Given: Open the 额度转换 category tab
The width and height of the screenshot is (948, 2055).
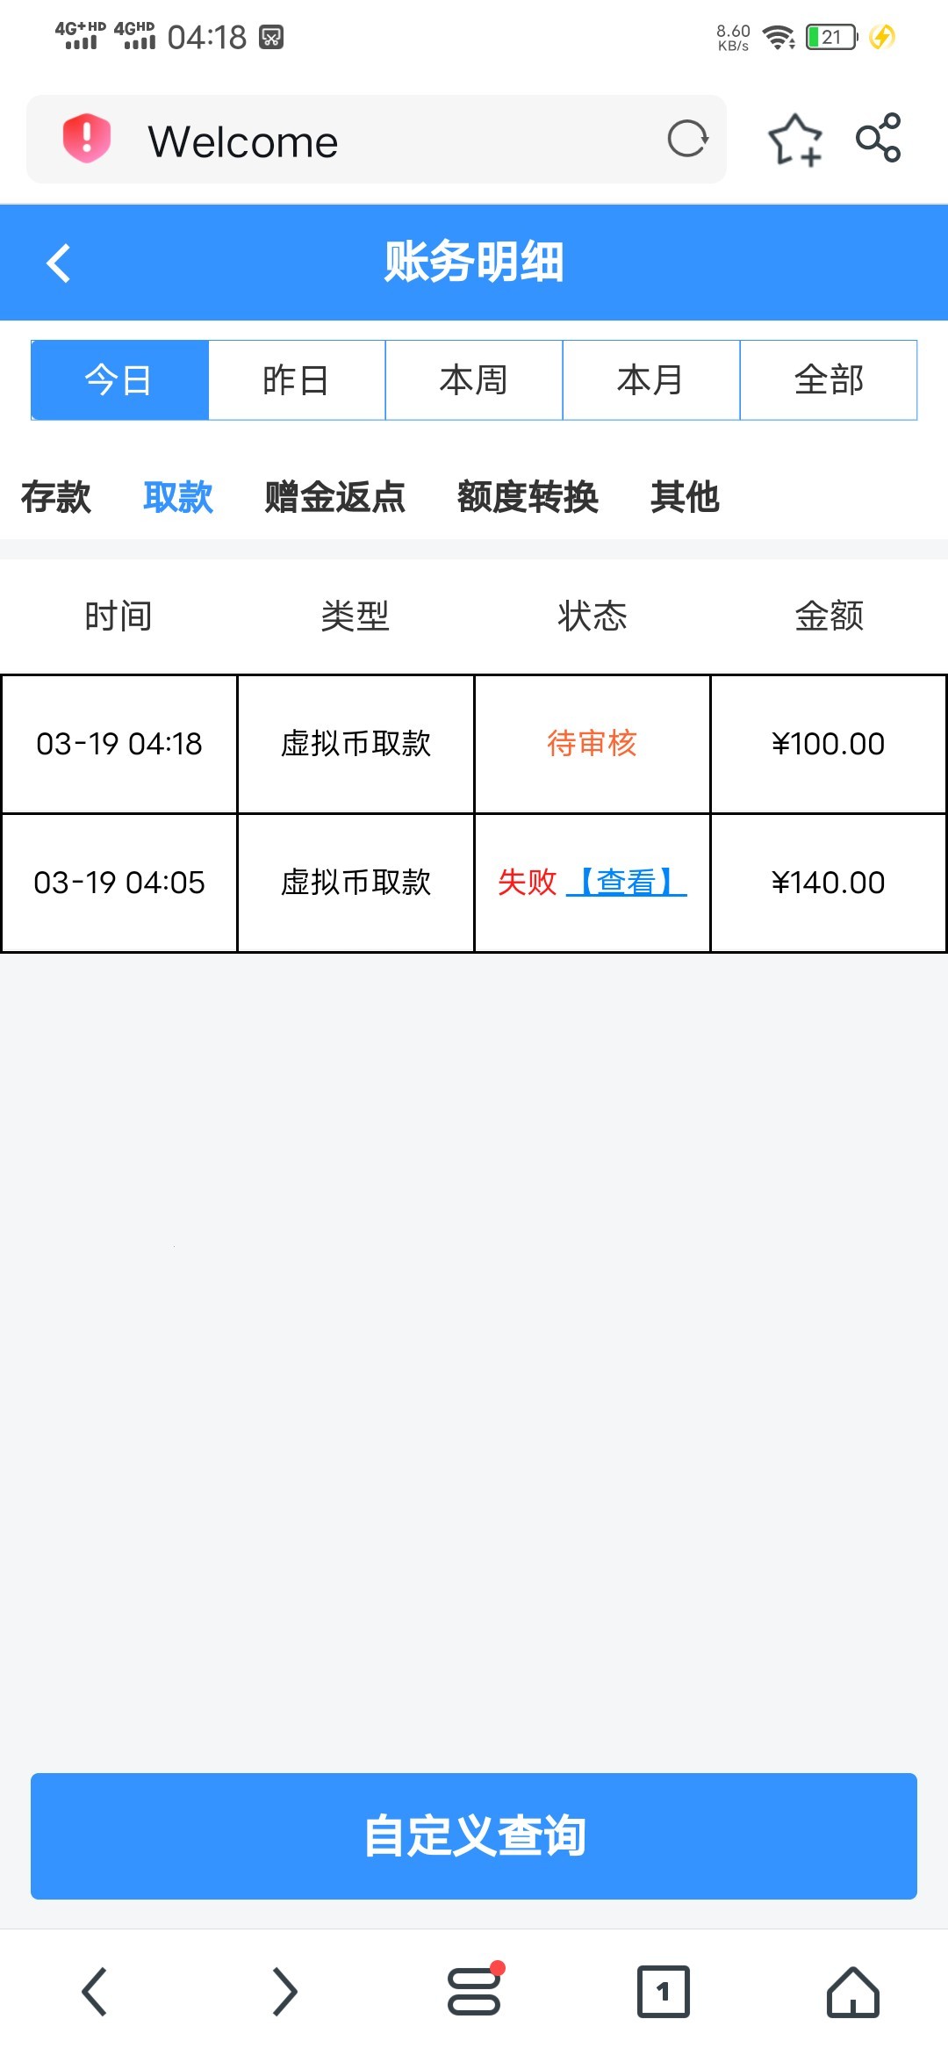Looking at the screenshot, I should coord(528,497).
